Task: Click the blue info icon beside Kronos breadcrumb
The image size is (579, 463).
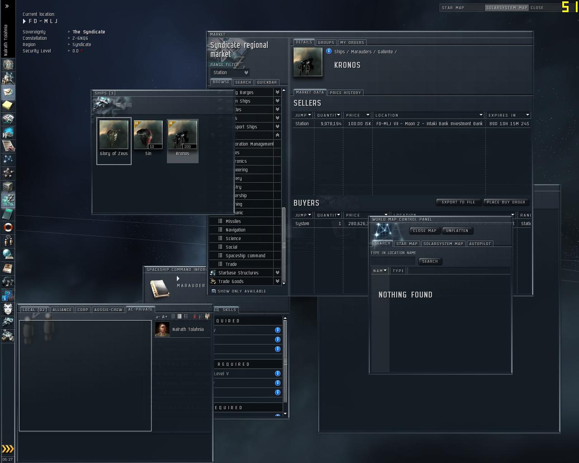Action: pos(329,52)
